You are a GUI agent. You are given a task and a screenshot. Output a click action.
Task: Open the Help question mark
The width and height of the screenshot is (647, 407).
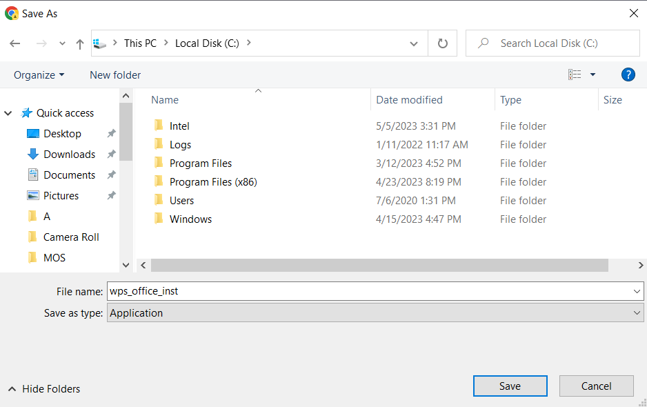tap(628, 75)
